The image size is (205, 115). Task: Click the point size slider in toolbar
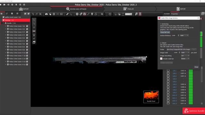(x=128, y=14)
